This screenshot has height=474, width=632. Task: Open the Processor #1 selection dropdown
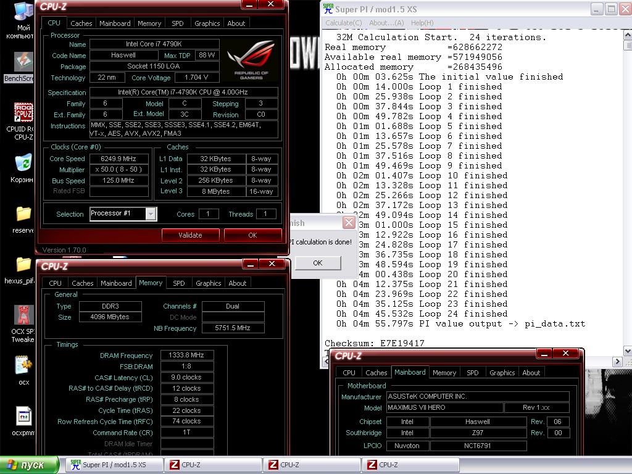coord(151,214)
